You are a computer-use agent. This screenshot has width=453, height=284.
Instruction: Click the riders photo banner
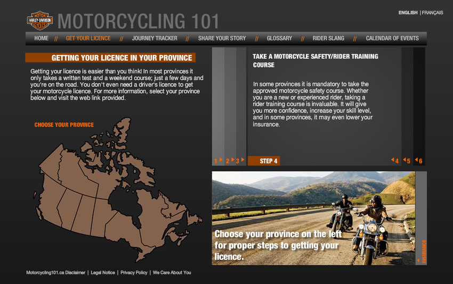(313, 218)
